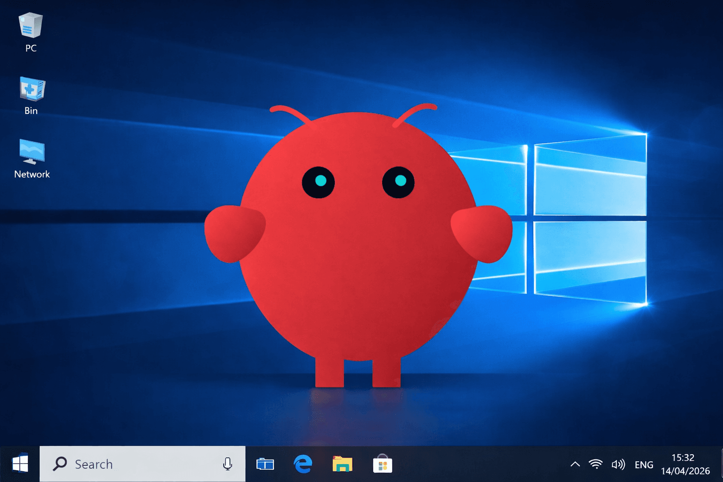Open the PC icon on the desktop

30,28
